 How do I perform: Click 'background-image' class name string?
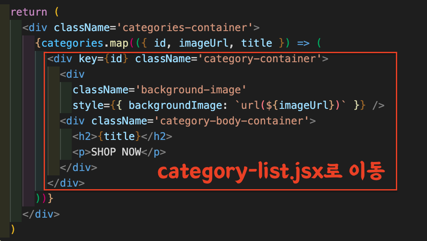191,90
